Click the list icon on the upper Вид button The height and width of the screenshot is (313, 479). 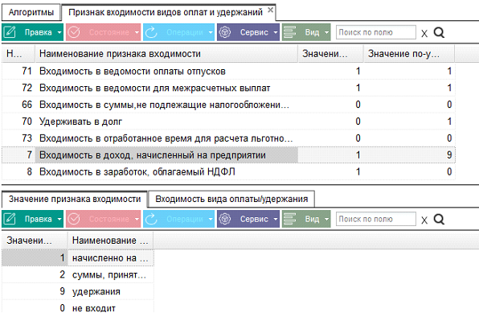[x=290, y=32]
